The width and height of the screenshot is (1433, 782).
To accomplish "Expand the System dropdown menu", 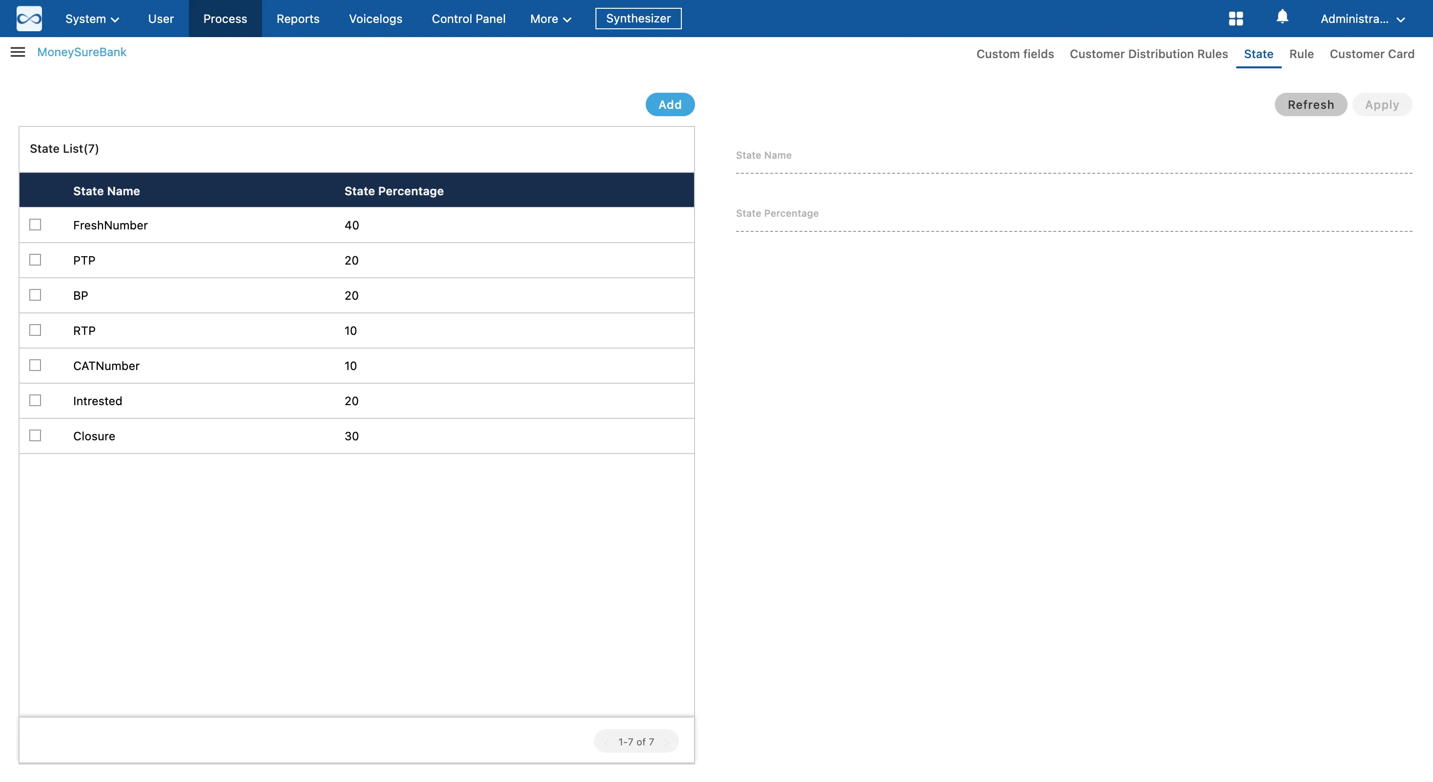I will (92, 19).
